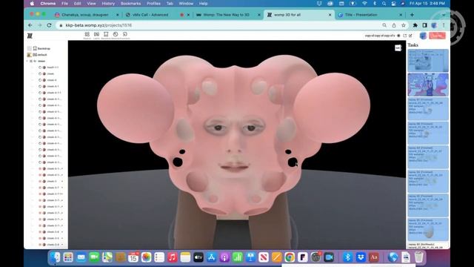Click the material sphere swatch for cheek-4-1
The height and width of the screenshot is (267, 474).
coord(44,87)
